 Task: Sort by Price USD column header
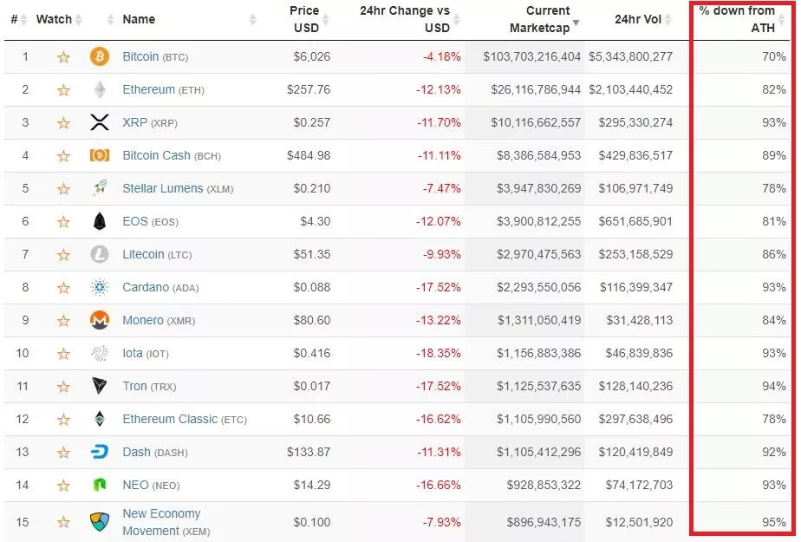click(x=304, y=19)
